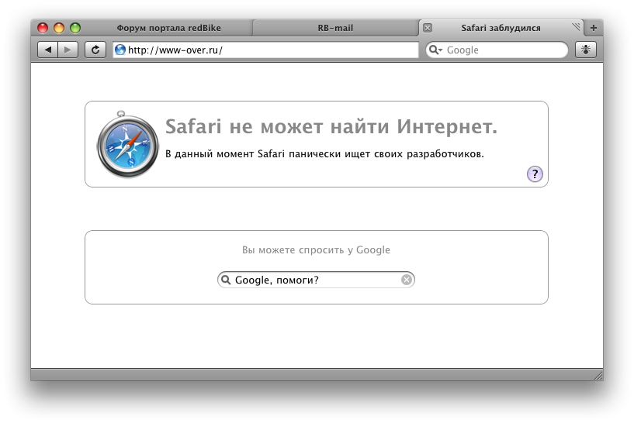Go back with the left arrow button
634x423 pixels.
coord(47,50)
